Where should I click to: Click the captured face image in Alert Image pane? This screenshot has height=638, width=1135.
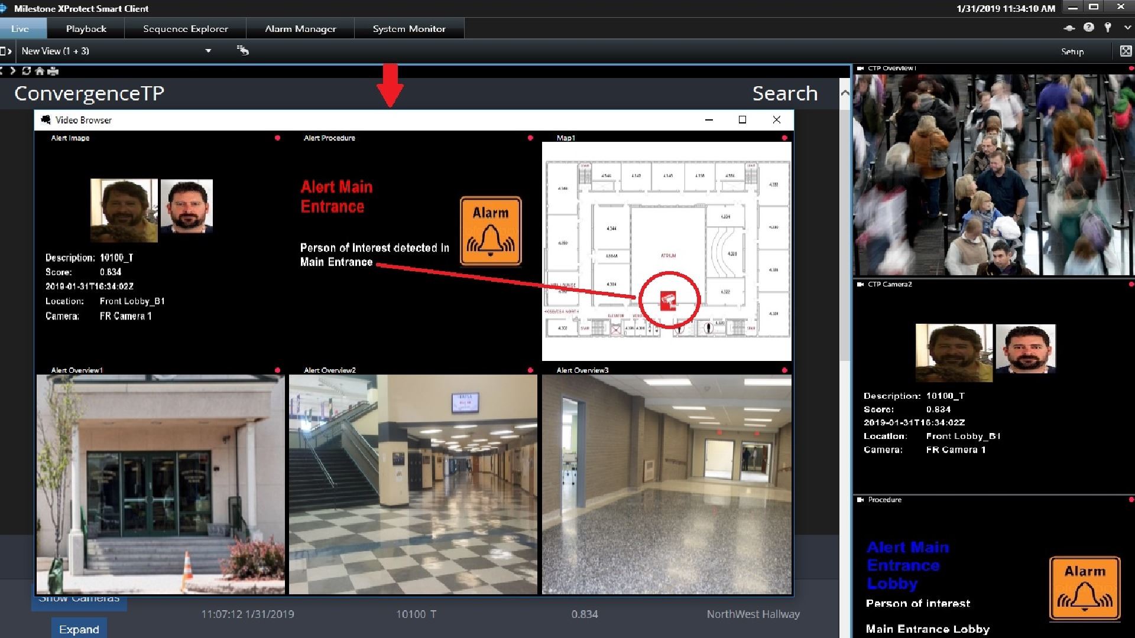(x=124, y=211)
